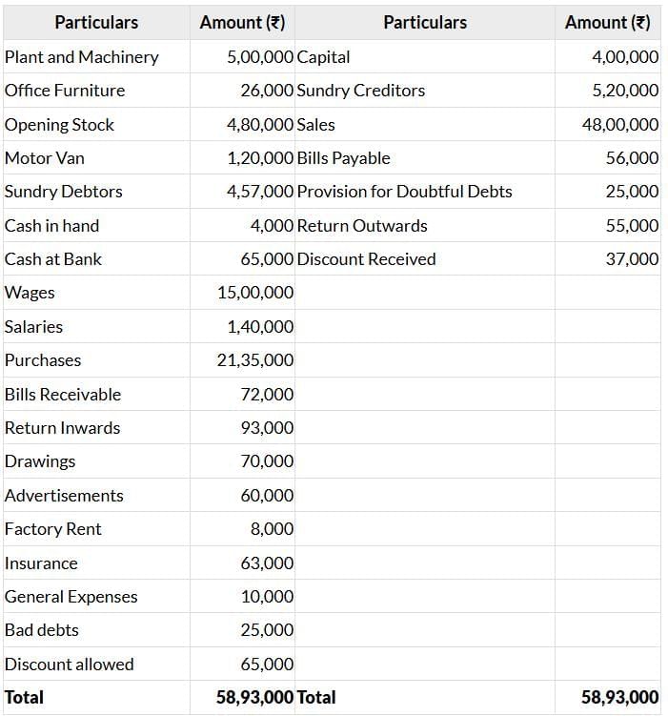Click the Discount allowed amount 65,000
This screenshot has height=716, width=668.
(x=267, y=665)
